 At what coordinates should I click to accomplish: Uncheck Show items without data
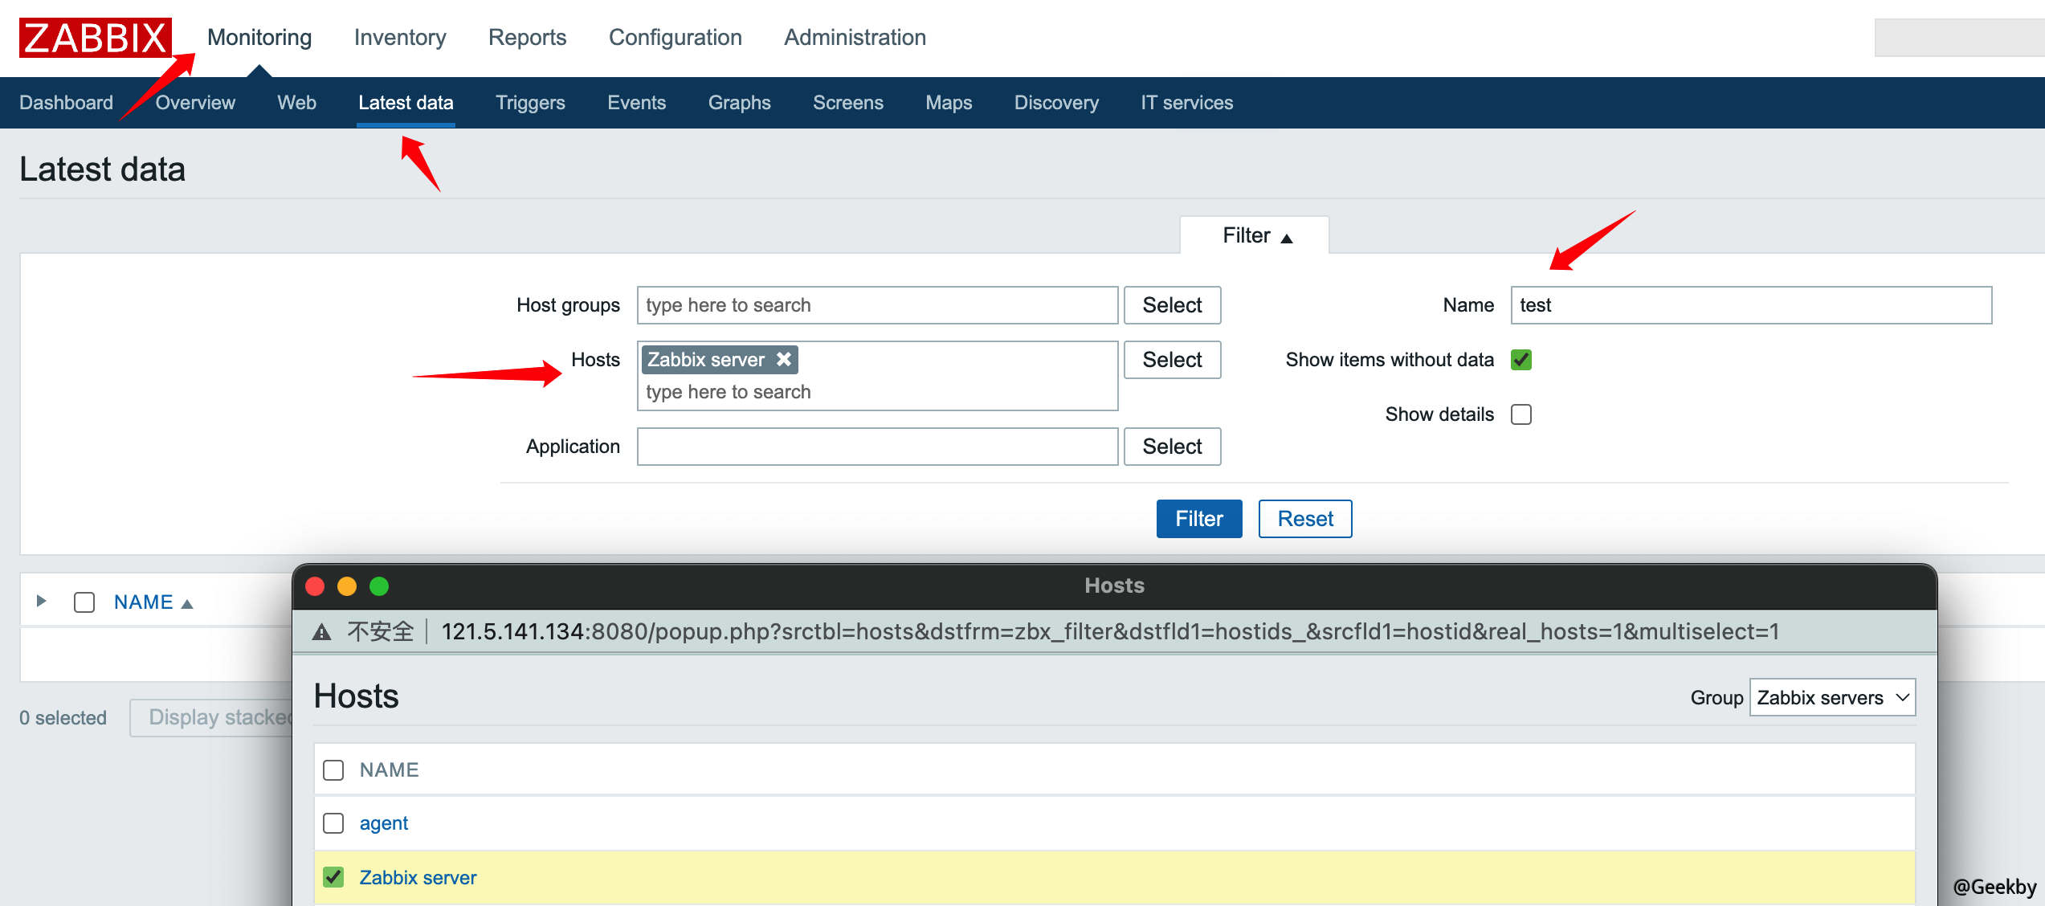(1520, 360)
